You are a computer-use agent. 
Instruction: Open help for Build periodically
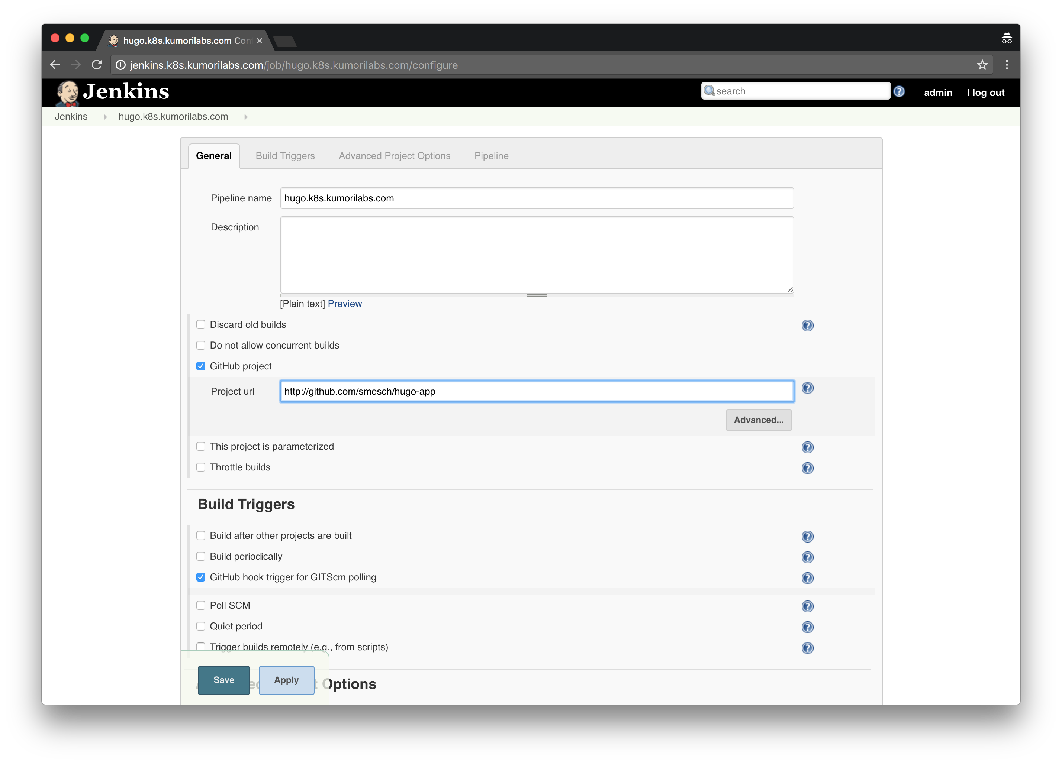[x=807, y=558]
